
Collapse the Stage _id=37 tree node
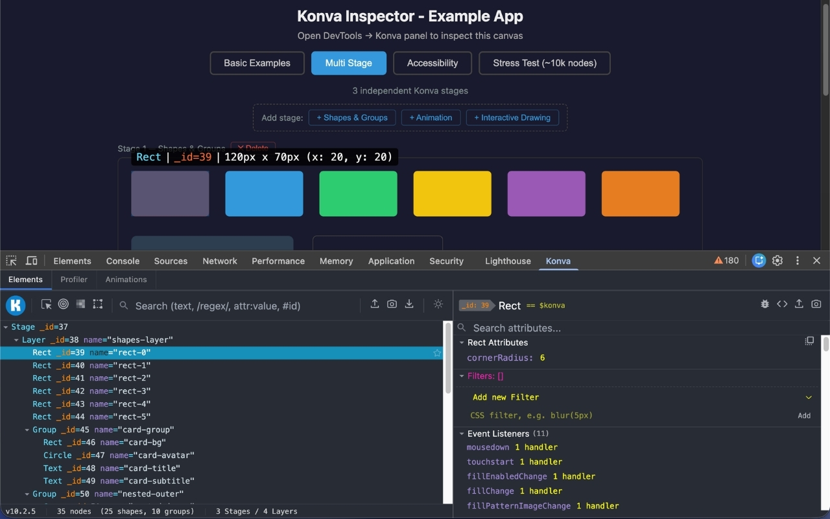[x=6, y=328]
